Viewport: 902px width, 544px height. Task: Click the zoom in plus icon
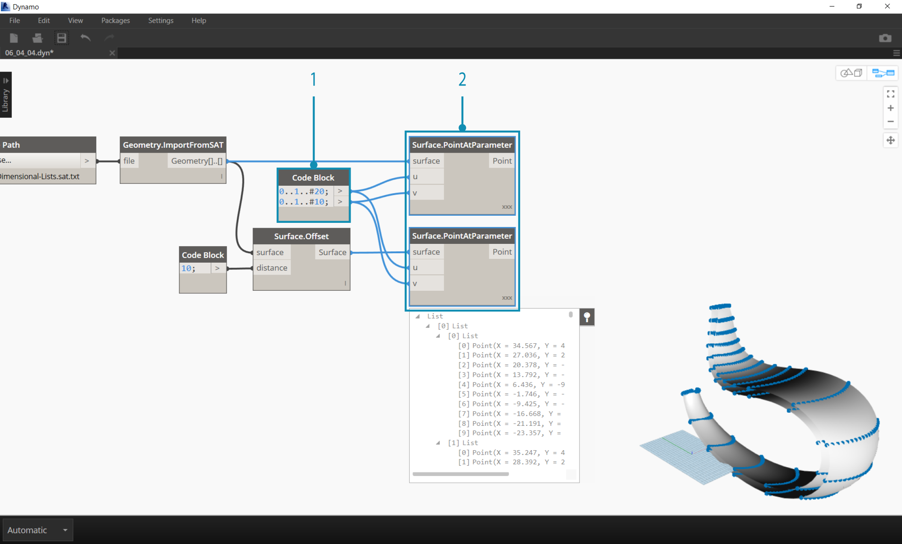[x=890, y=108]
